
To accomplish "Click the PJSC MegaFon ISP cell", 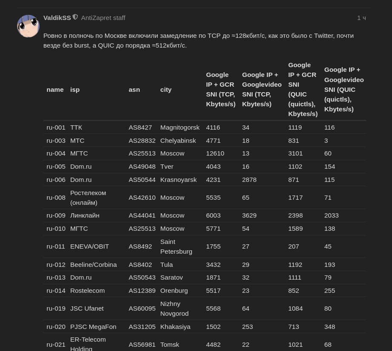I will (x=93, y=327).
